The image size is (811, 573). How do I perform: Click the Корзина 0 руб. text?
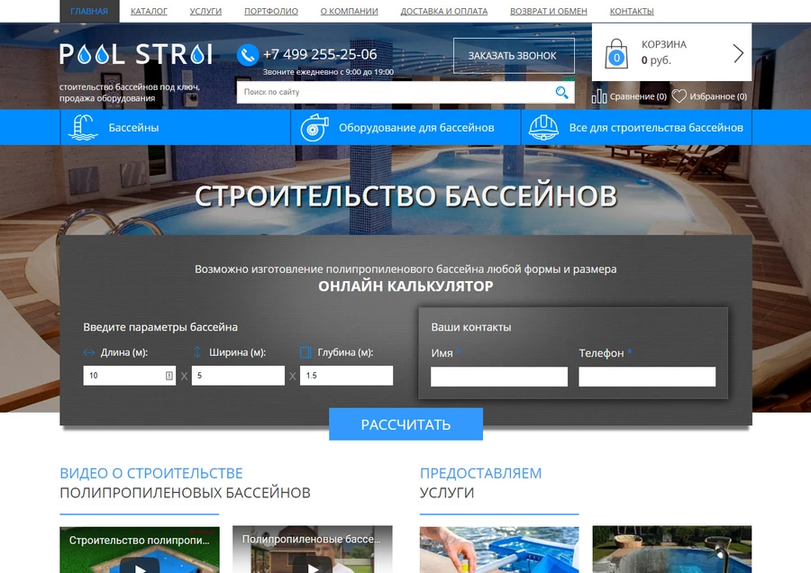[664, 52]
